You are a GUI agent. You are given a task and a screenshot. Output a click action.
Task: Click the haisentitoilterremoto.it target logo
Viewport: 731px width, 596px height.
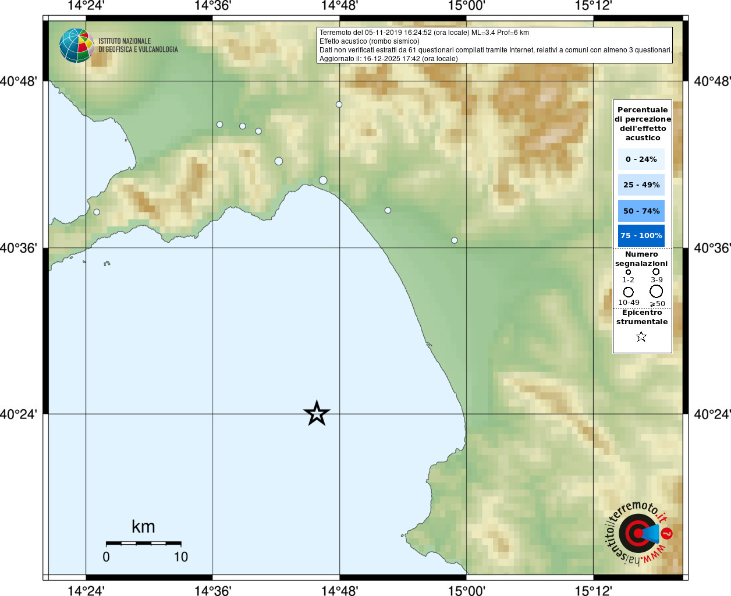point(638,533)
